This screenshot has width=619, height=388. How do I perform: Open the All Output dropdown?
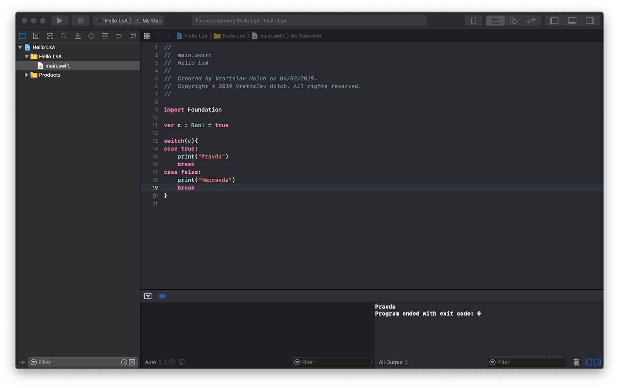click(x=393, y=362)
